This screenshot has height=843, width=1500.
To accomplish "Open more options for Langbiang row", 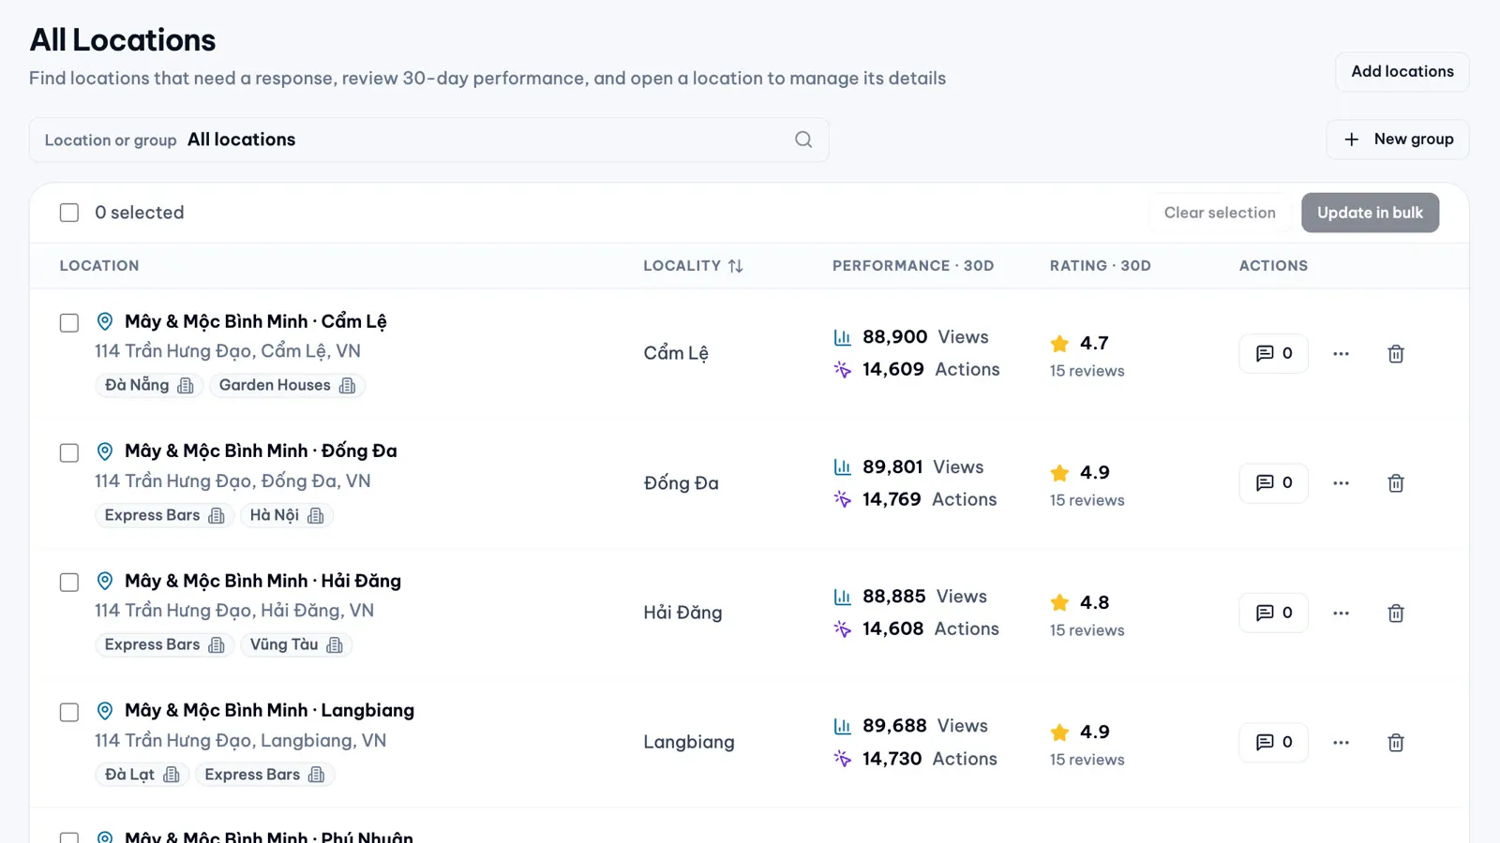I will point(1342,743).
